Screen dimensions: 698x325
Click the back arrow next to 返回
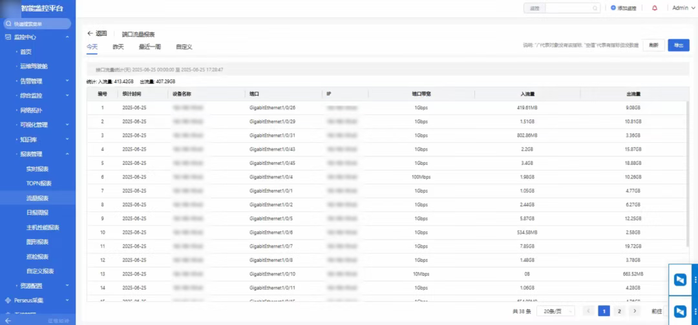point(90,34)
